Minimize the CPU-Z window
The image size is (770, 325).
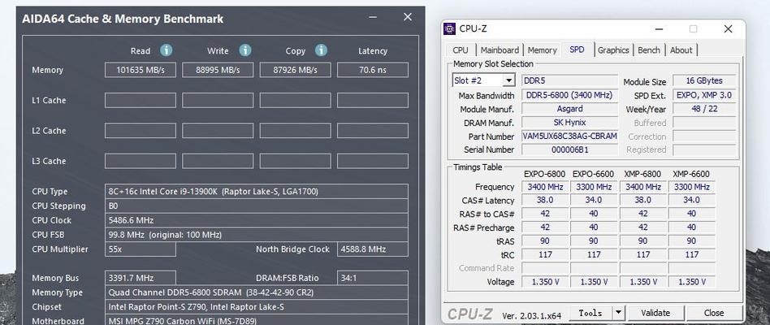(x=659, y=29)
